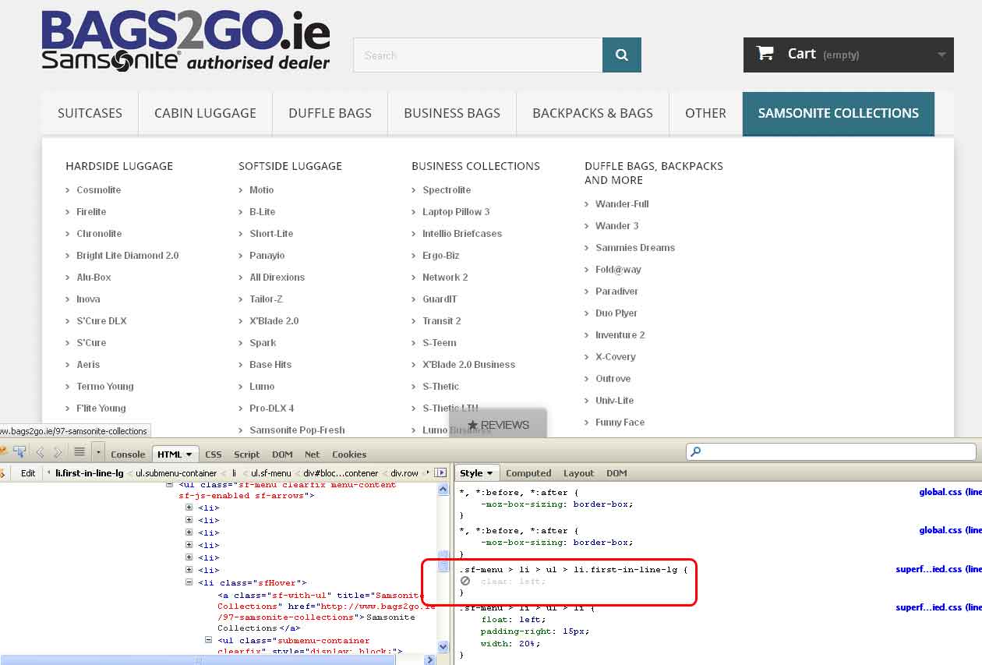Collapse the li class sfHover node
The image size is (982, 665).
pyautogui.click(x=189, y=582)
